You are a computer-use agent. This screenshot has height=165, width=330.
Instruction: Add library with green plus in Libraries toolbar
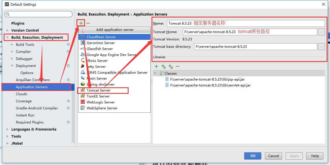(x=156, y=67)
